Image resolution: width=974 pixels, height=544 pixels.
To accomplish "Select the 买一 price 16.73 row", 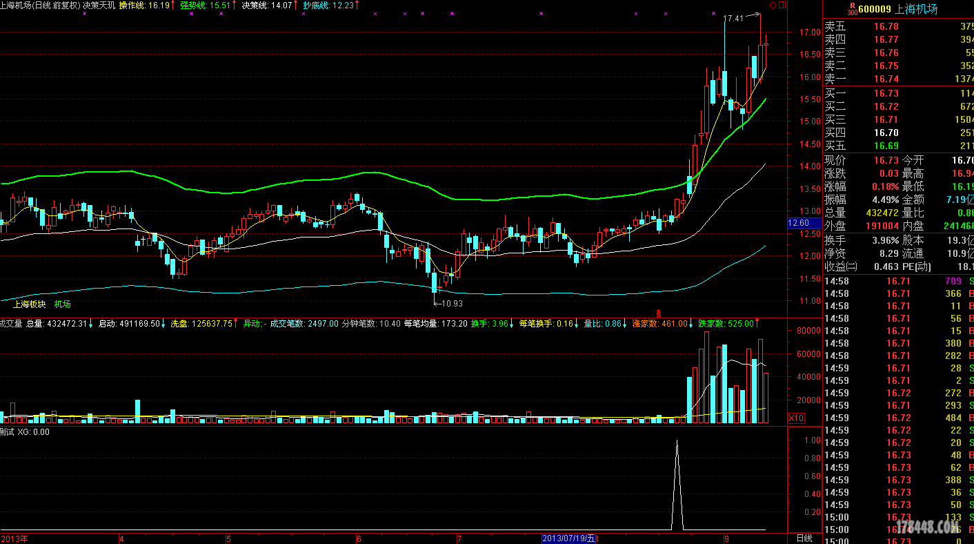I will (886, 93).
